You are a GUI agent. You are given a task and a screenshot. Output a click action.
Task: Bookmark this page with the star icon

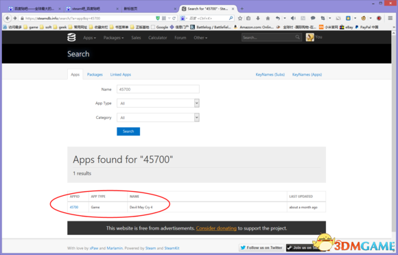tap(240, 18)
